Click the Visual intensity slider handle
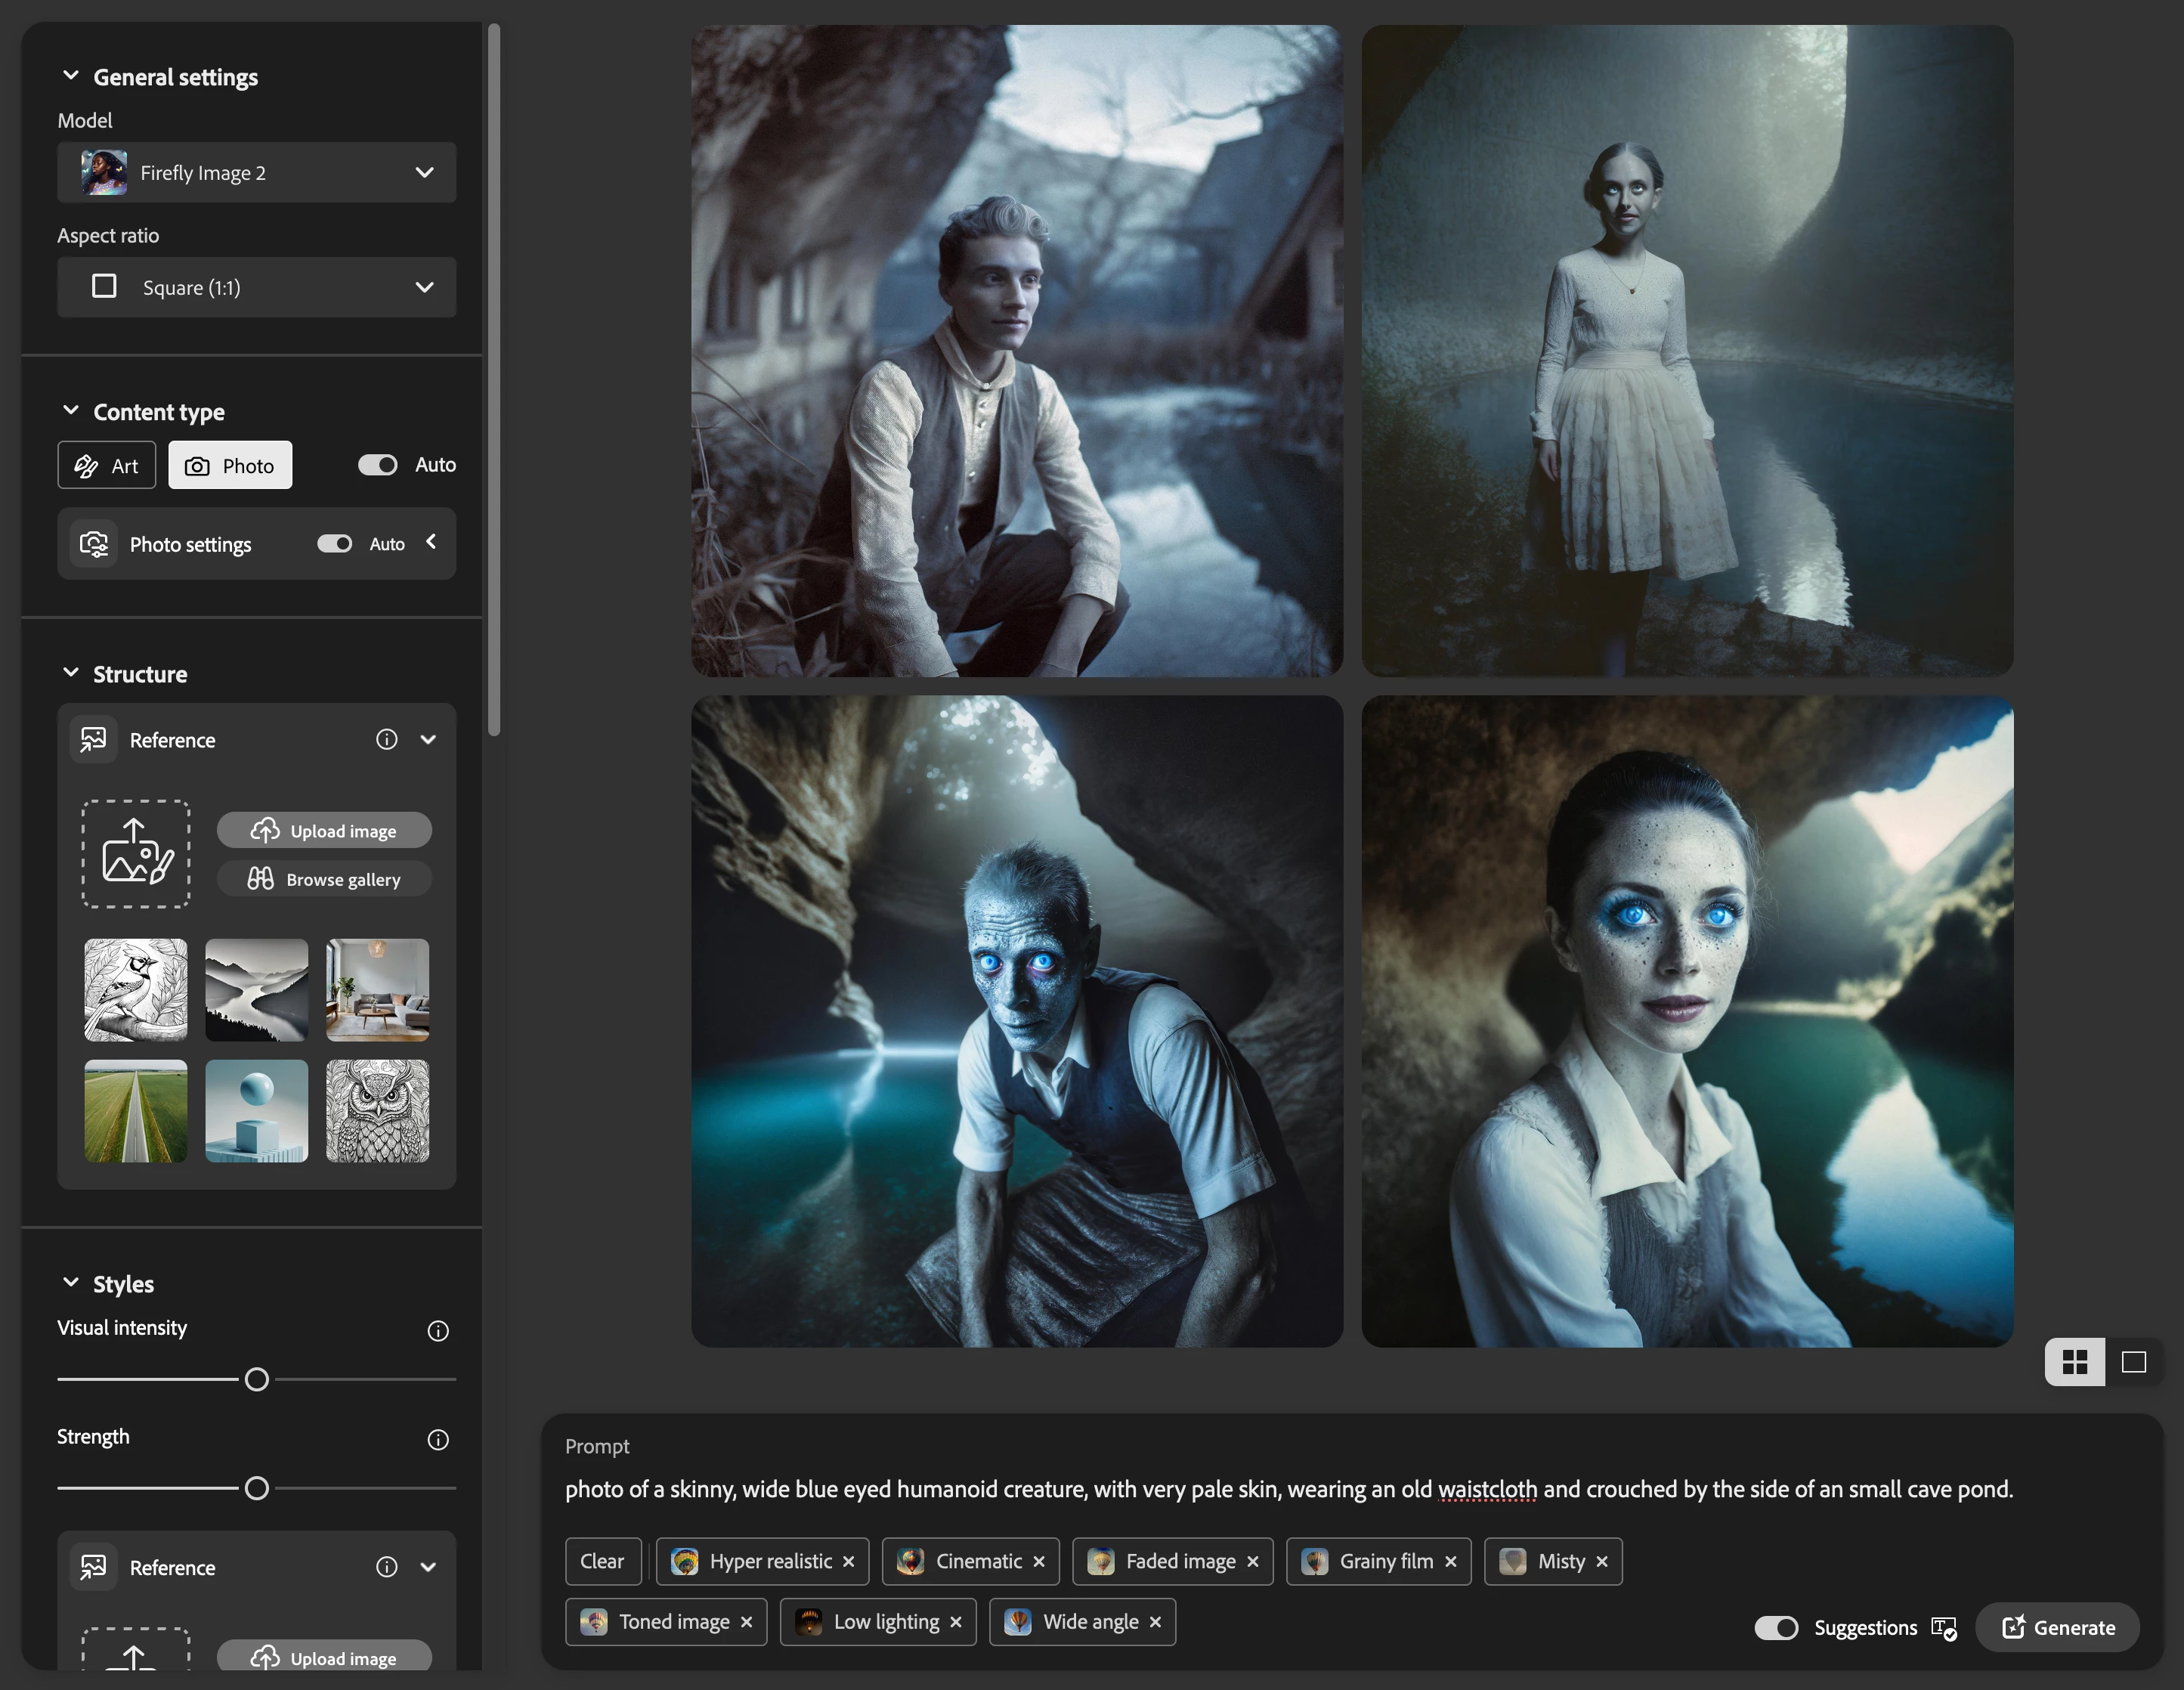2184x1690 pixels. 257,1380
